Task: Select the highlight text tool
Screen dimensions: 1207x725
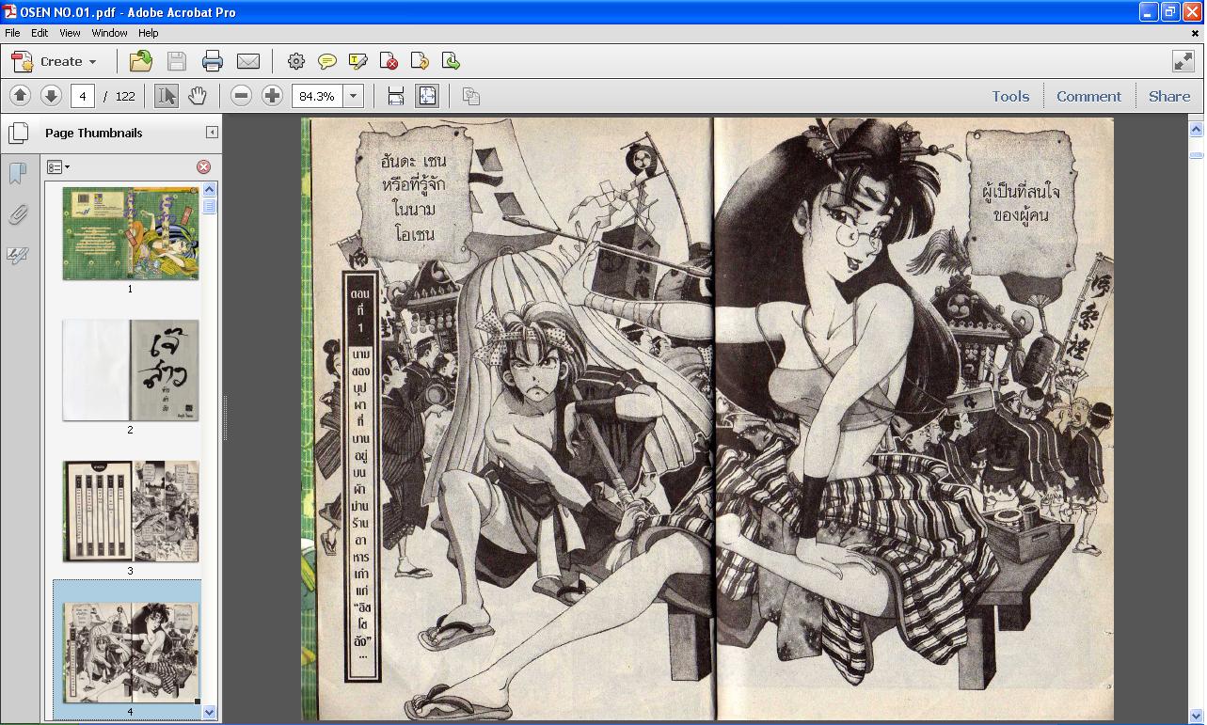Action: (x=358, y=61)
